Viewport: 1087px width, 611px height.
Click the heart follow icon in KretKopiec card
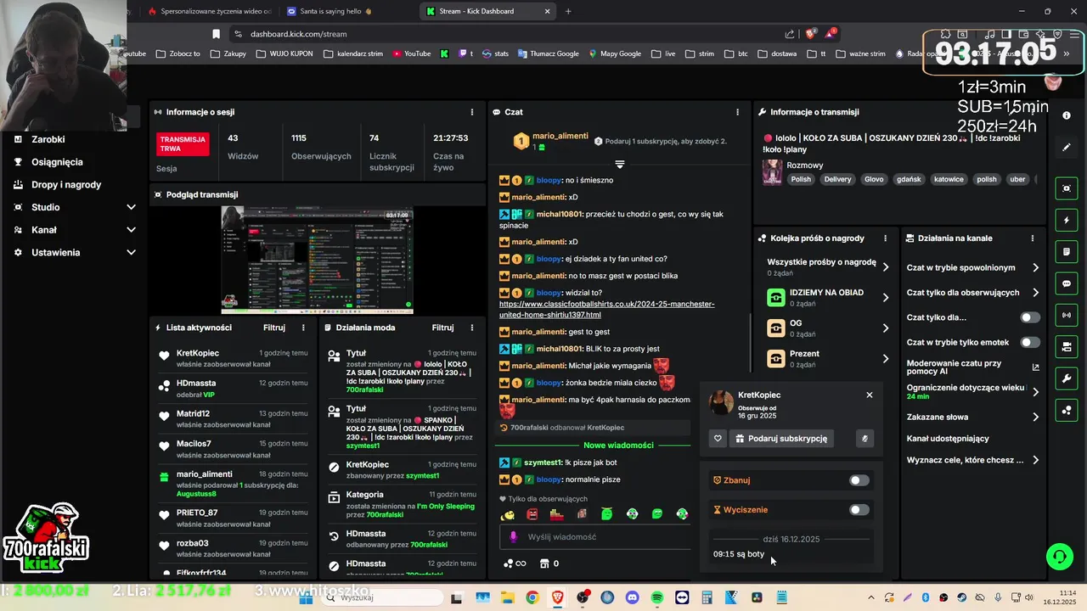[x=718, y=439]
